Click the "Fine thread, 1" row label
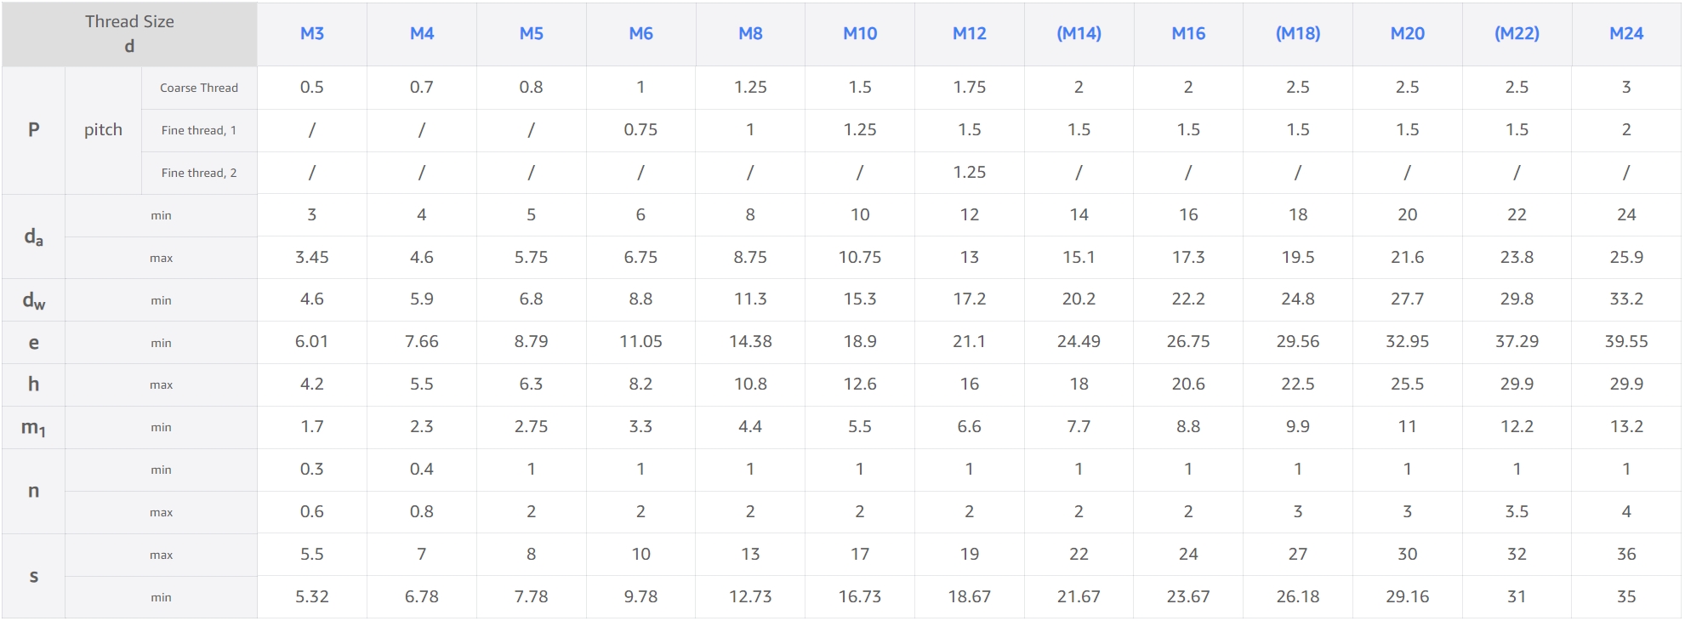The width and height of the screenshot is (1685, 621). (199, 130)
